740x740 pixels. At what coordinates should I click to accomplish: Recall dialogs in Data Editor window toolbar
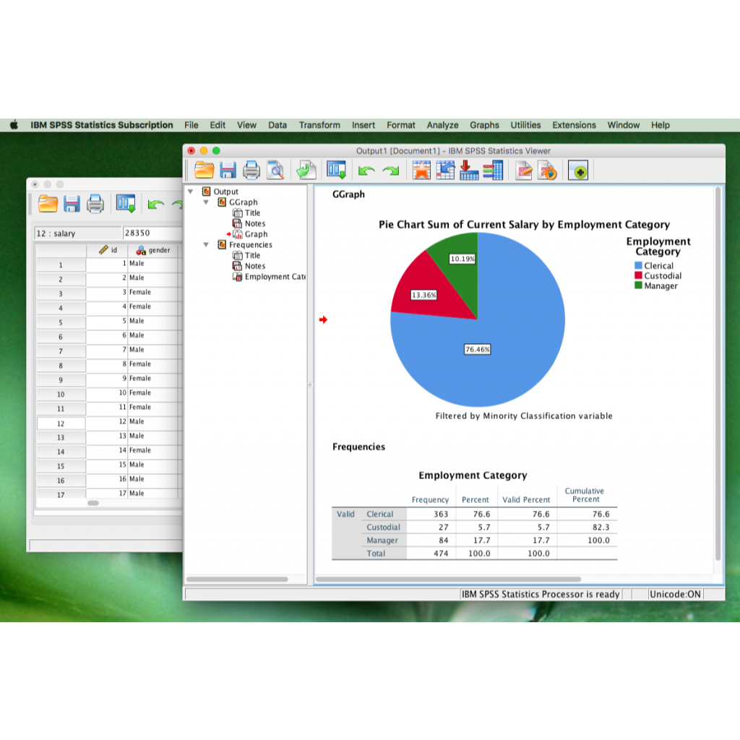tap(126, 203)
